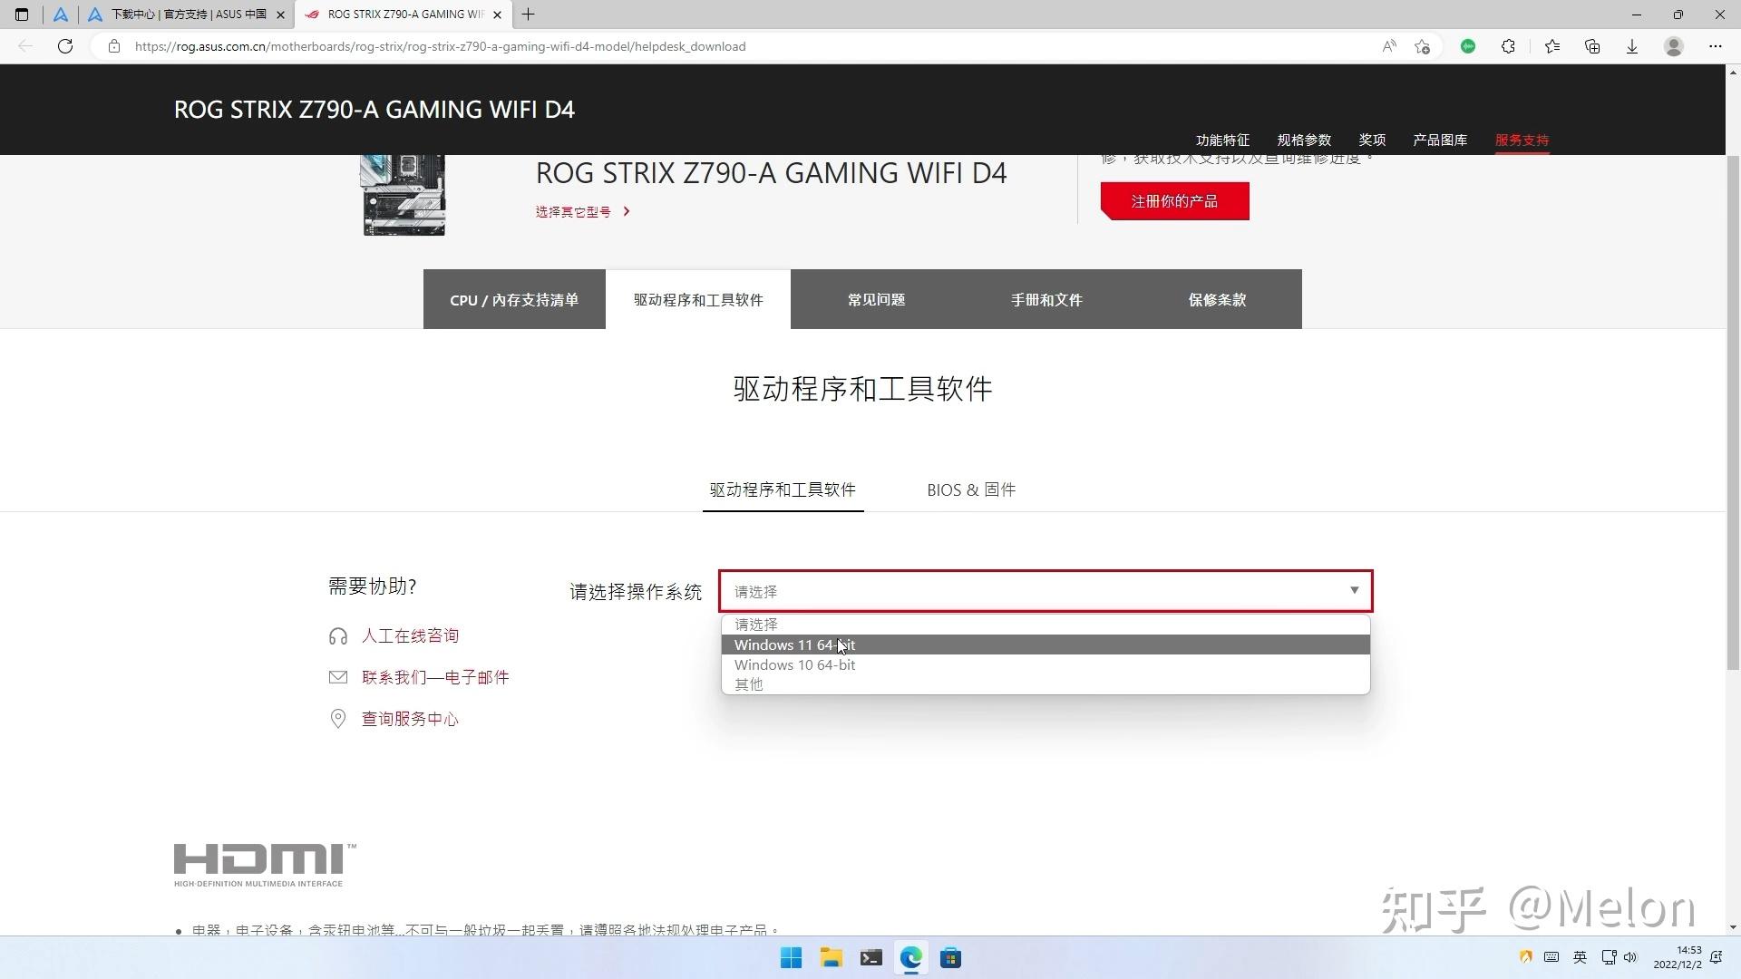Open the read aloud icon in address bar
Screen dimensions: 1741x979
point(1388,46)
